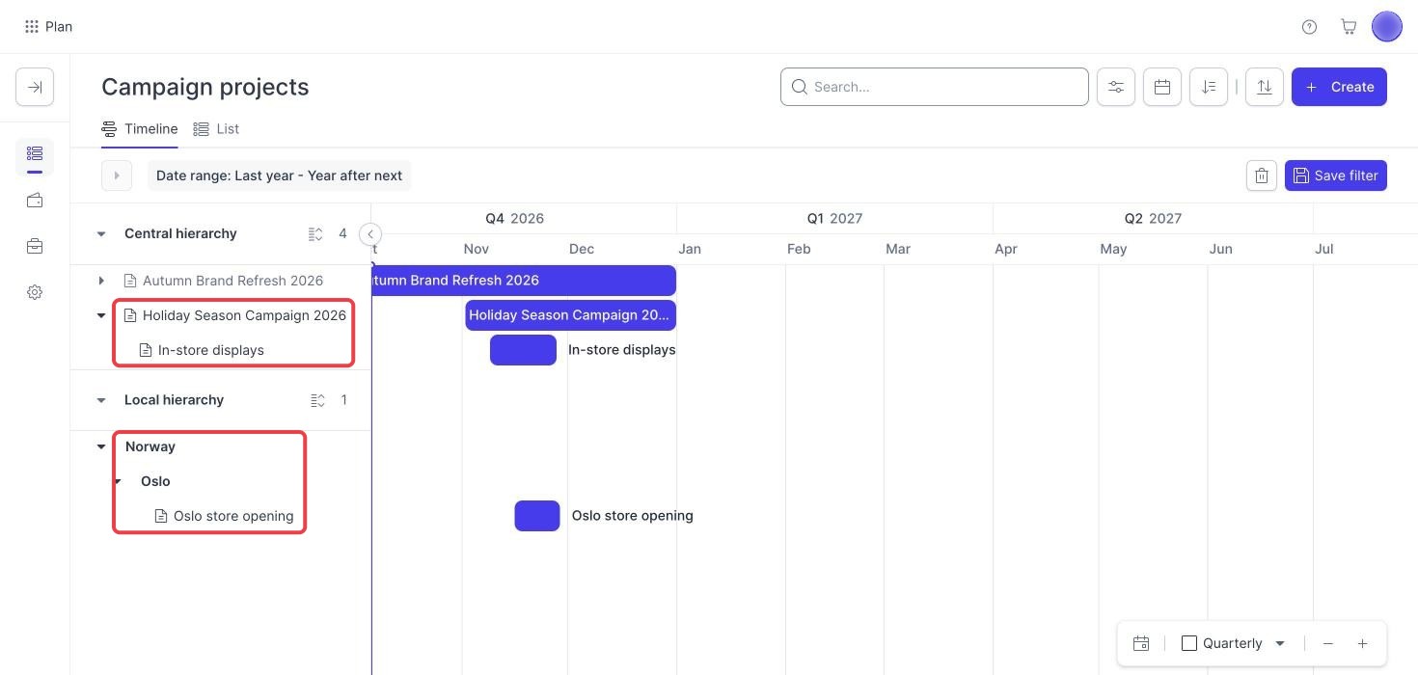
Task: Open the app switcher grid icon
Action: click(32, 27)
